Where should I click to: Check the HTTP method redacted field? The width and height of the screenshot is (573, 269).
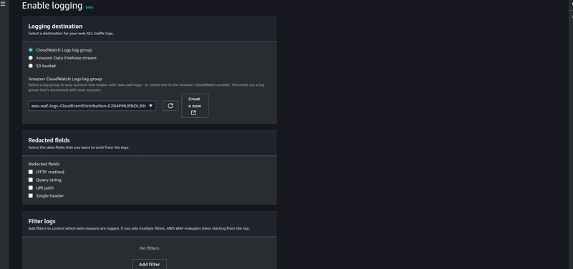pos(31,172)
